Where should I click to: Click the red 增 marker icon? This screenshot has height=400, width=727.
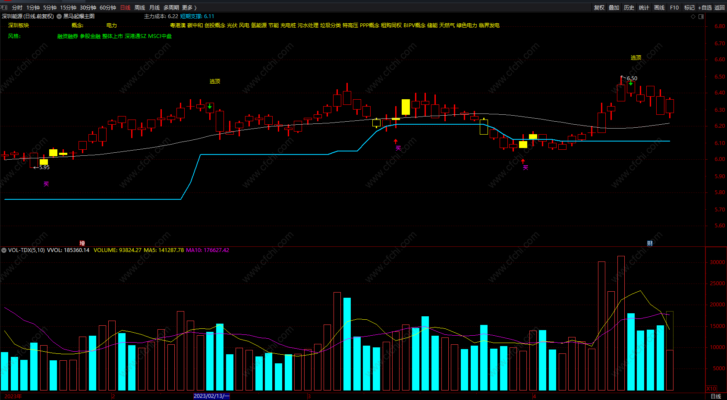(x=82, y=243)
